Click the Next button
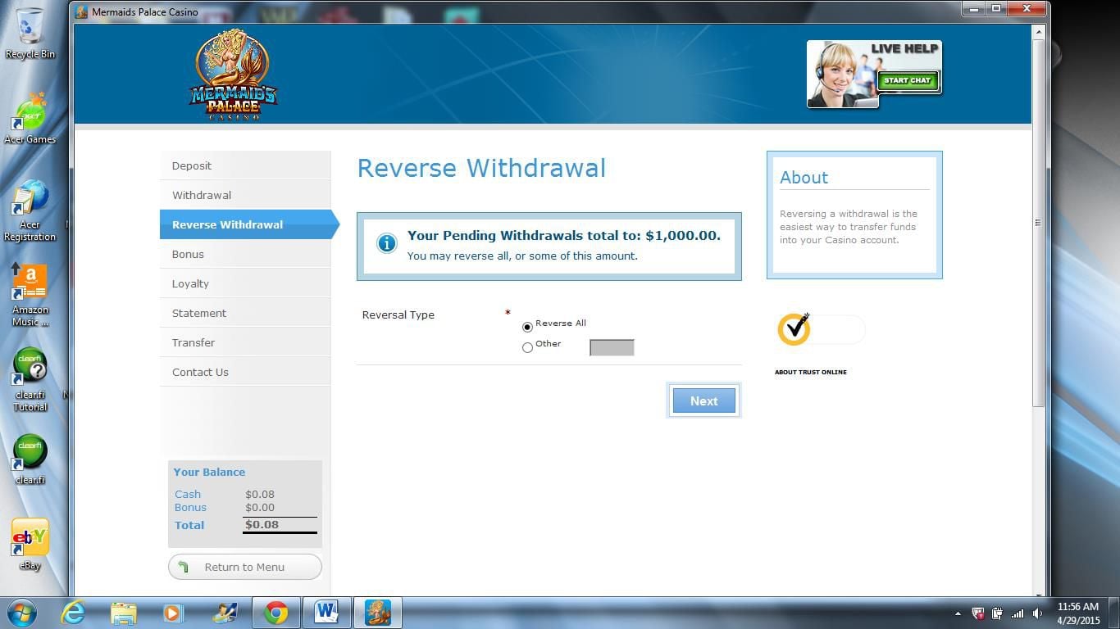 [x=703, y=400]
